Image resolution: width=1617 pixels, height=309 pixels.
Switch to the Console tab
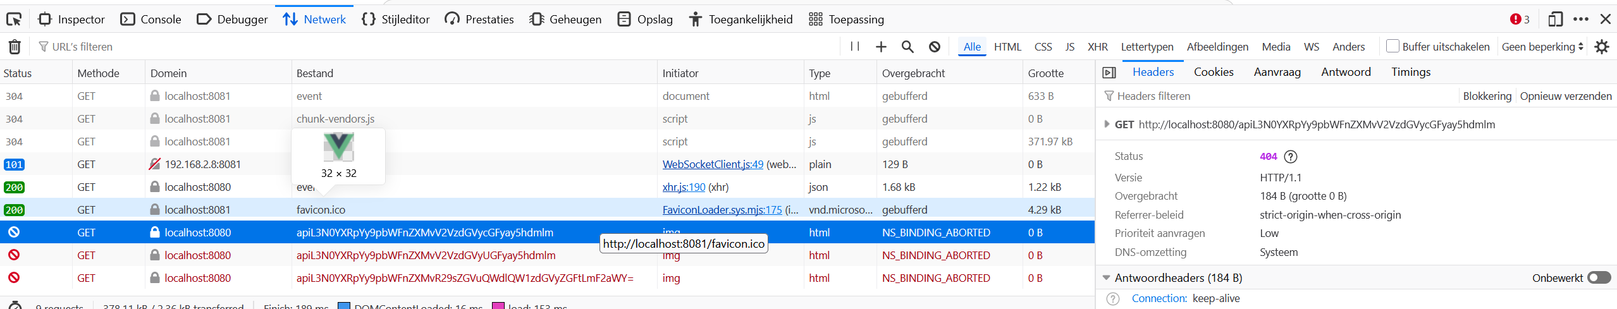click(151, 20)
